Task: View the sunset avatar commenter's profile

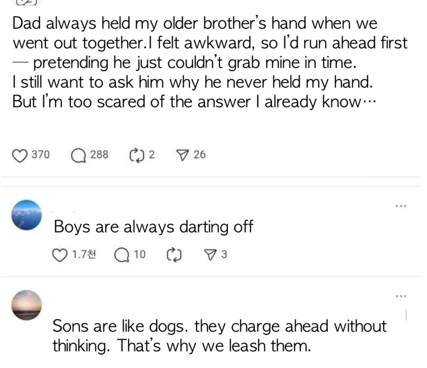Action: coord(25,305)
